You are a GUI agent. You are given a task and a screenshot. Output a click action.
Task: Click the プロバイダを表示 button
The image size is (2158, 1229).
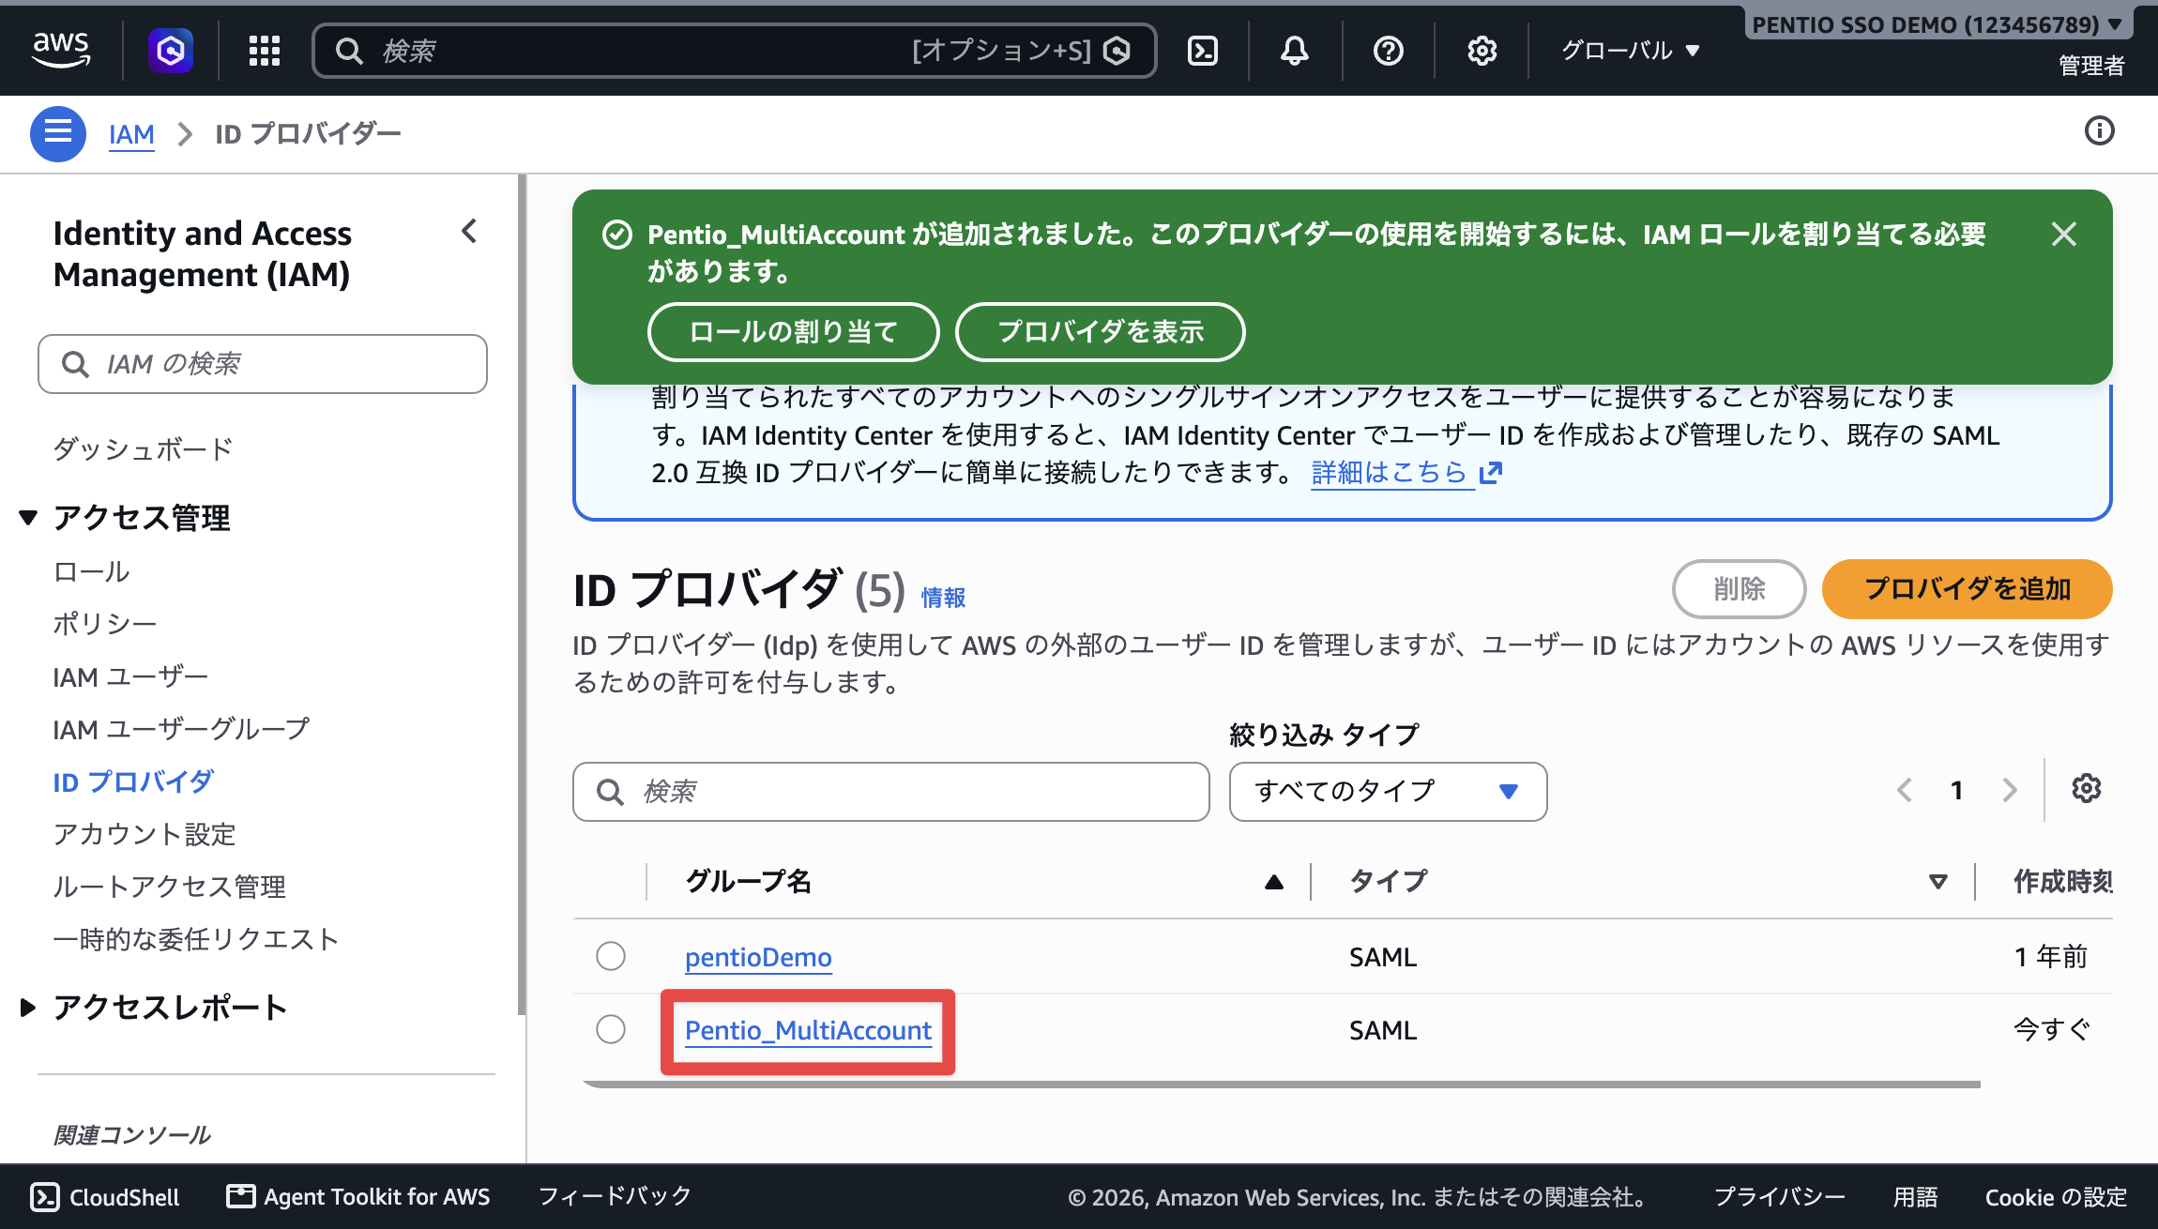click(1101, 331)
